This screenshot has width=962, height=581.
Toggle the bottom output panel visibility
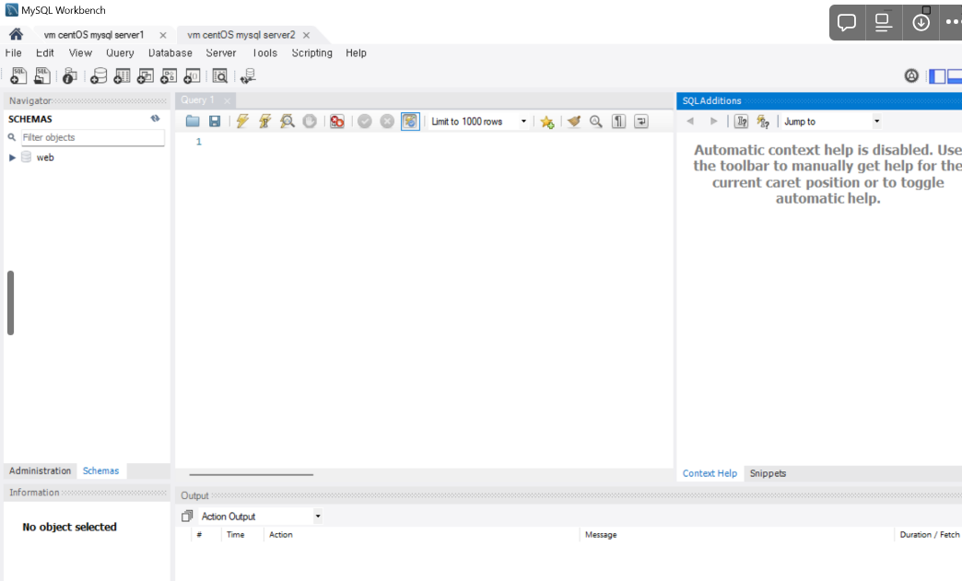[x=955, y=76]
